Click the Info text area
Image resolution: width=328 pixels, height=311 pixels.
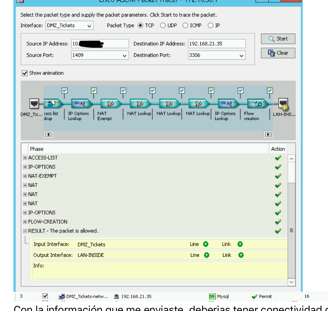click(160, 270)
